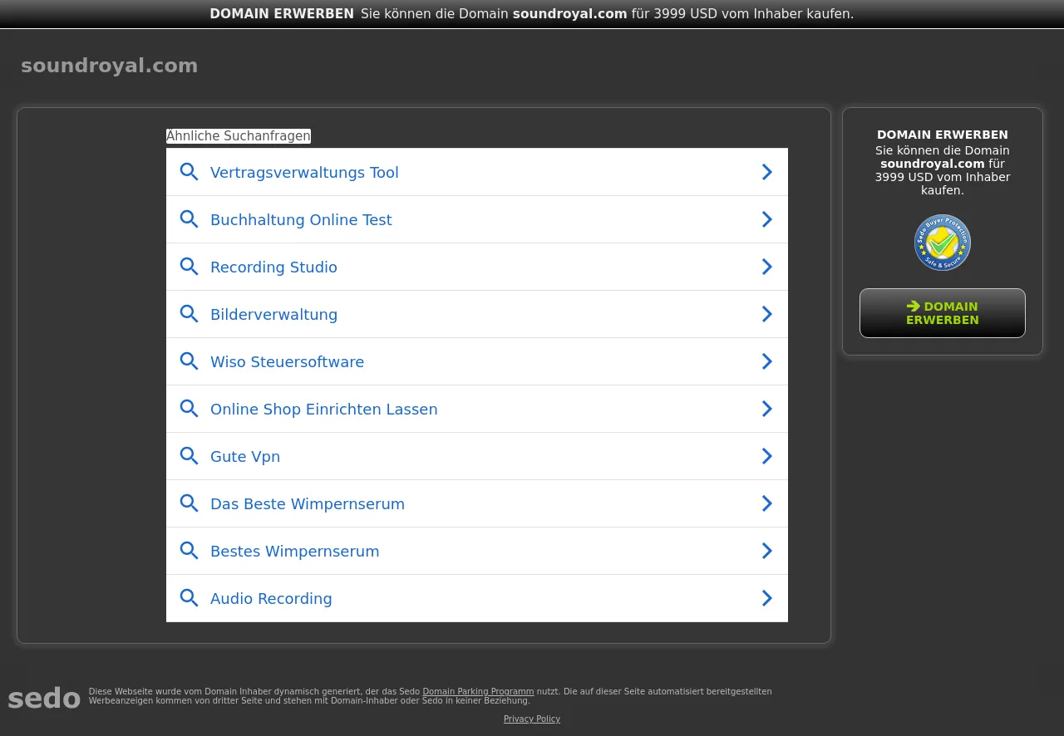Go to the Gute Vpn link

point(477,456)
